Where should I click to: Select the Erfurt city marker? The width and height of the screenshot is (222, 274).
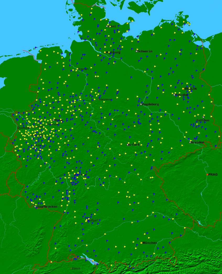(128, 145)
